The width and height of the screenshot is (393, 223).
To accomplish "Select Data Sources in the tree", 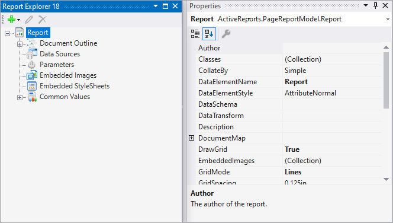I will click(60, 54).
